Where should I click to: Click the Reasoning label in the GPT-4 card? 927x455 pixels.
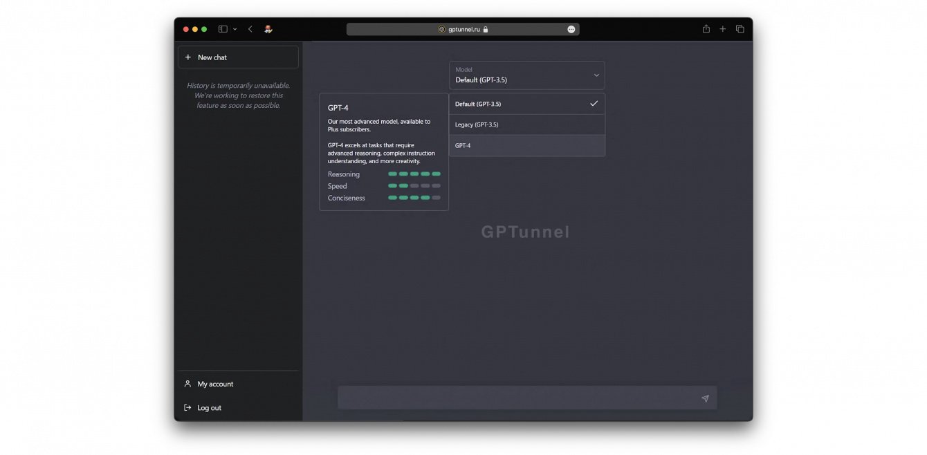click(x=344, y=174)
